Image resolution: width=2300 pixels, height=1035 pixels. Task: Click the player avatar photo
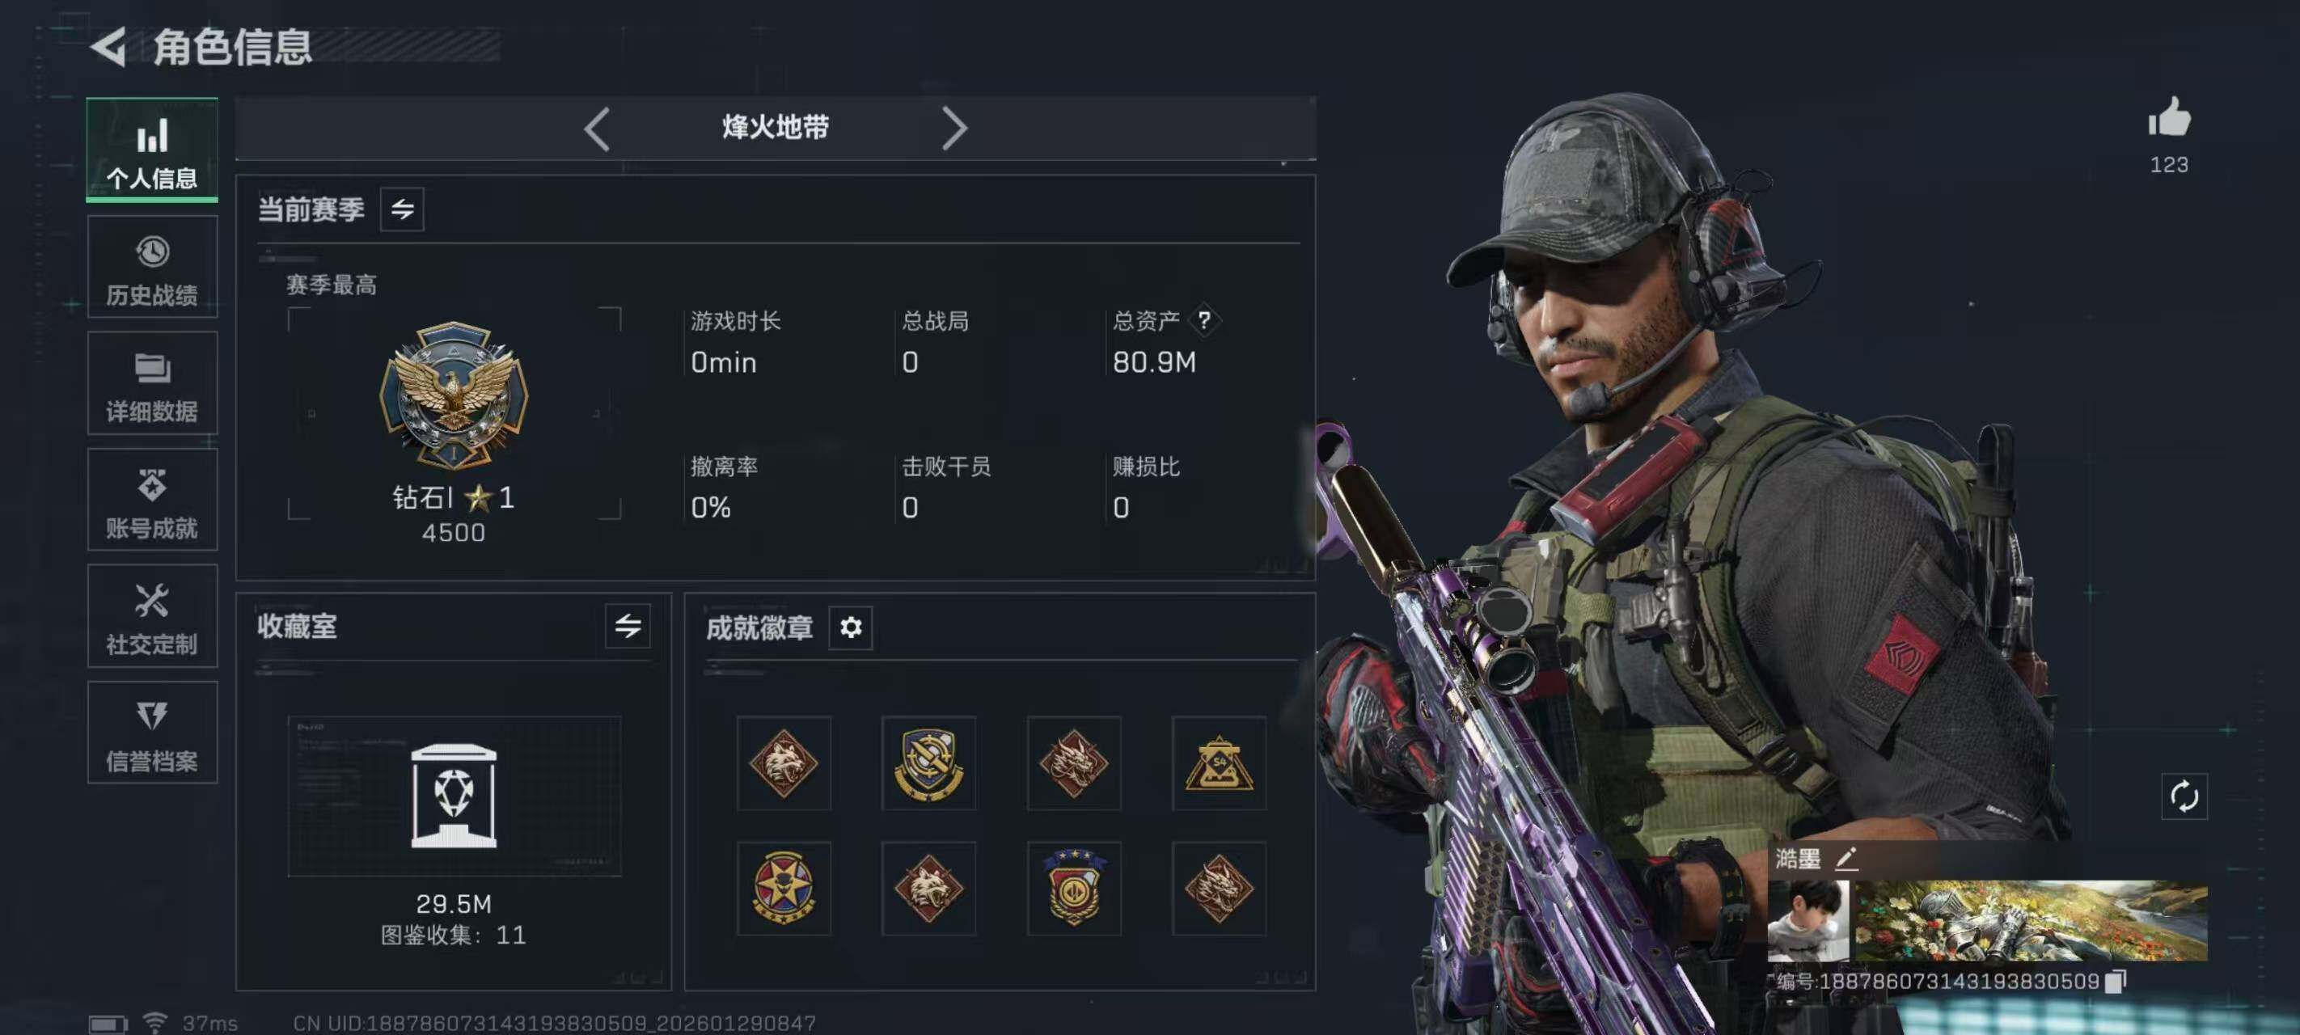point(1808,921)
